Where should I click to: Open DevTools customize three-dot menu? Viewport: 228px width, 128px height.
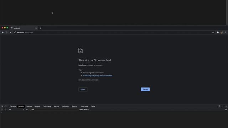tap(223, 106)
